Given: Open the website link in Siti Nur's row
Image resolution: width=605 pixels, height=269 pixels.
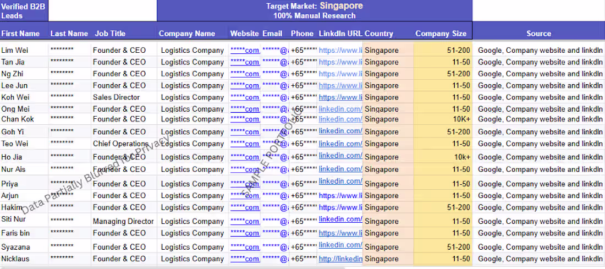Looking at the screenshot, I should (x=245, y=222).
